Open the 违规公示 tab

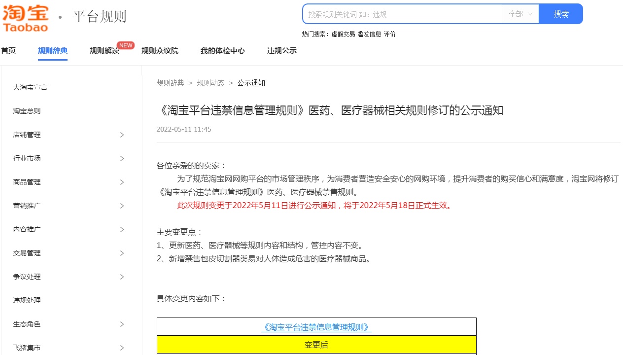pos(282,50)
